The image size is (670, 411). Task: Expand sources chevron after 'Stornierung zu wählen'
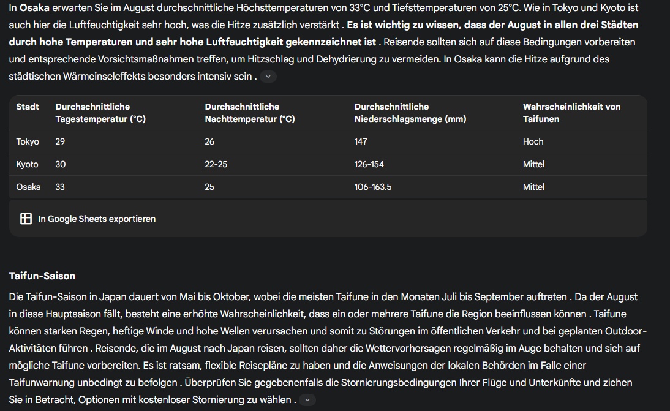click(307, 400)
